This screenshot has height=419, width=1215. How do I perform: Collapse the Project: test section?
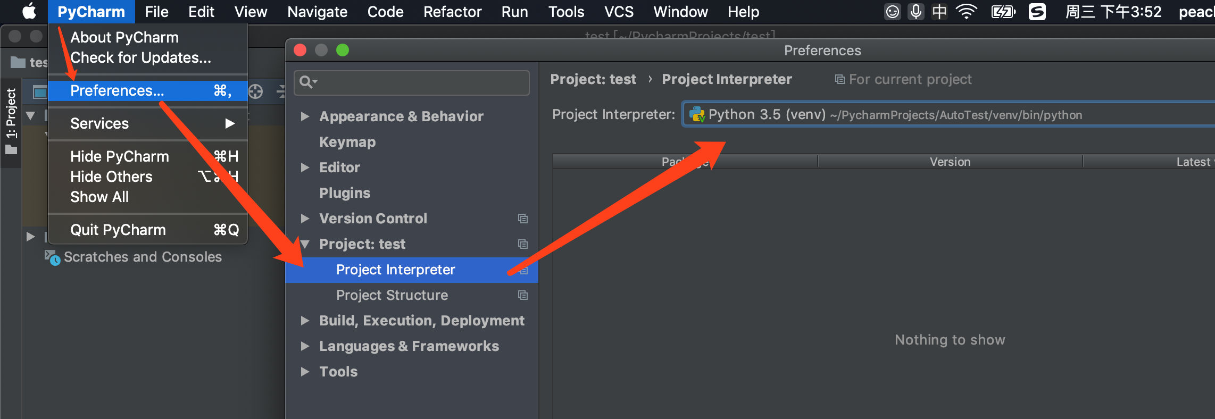pos(305,244)
